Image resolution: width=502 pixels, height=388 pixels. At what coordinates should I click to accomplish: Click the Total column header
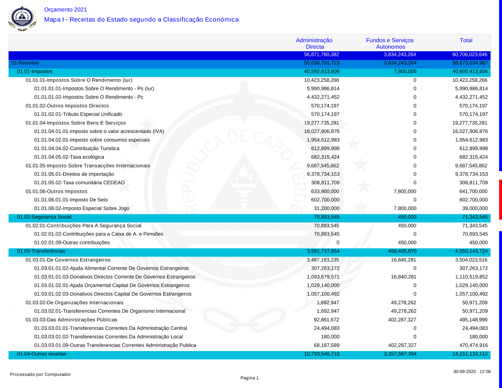click(x=466, y=40)
